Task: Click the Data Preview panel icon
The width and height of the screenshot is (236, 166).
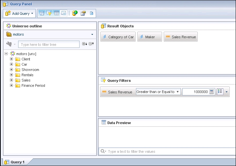Action: (104, 122)
